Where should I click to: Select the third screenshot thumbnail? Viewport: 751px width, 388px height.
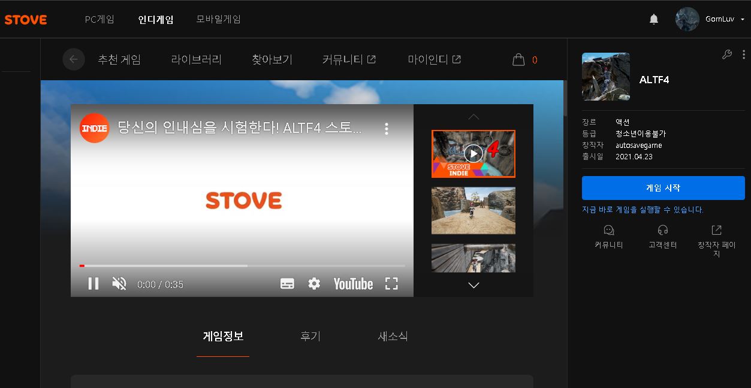(473, 258)
